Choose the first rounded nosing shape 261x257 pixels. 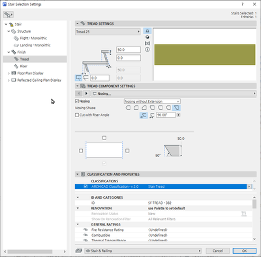tap(129, 108)
